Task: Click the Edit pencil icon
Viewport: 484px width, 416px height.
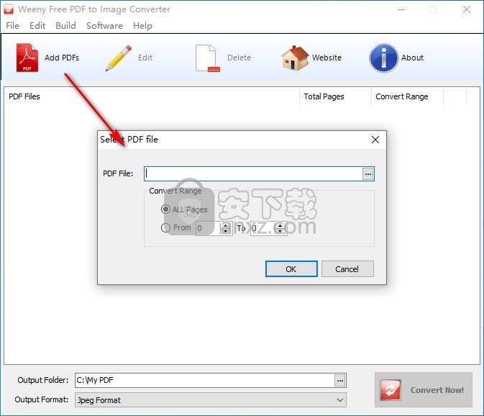Action: pos(118,58)
